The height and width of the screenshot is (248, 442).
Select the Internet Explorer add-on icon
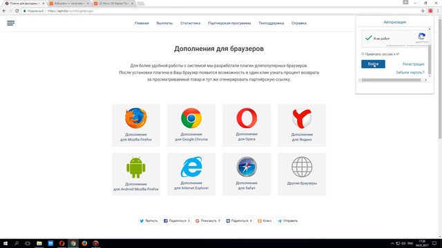(191, 167)
